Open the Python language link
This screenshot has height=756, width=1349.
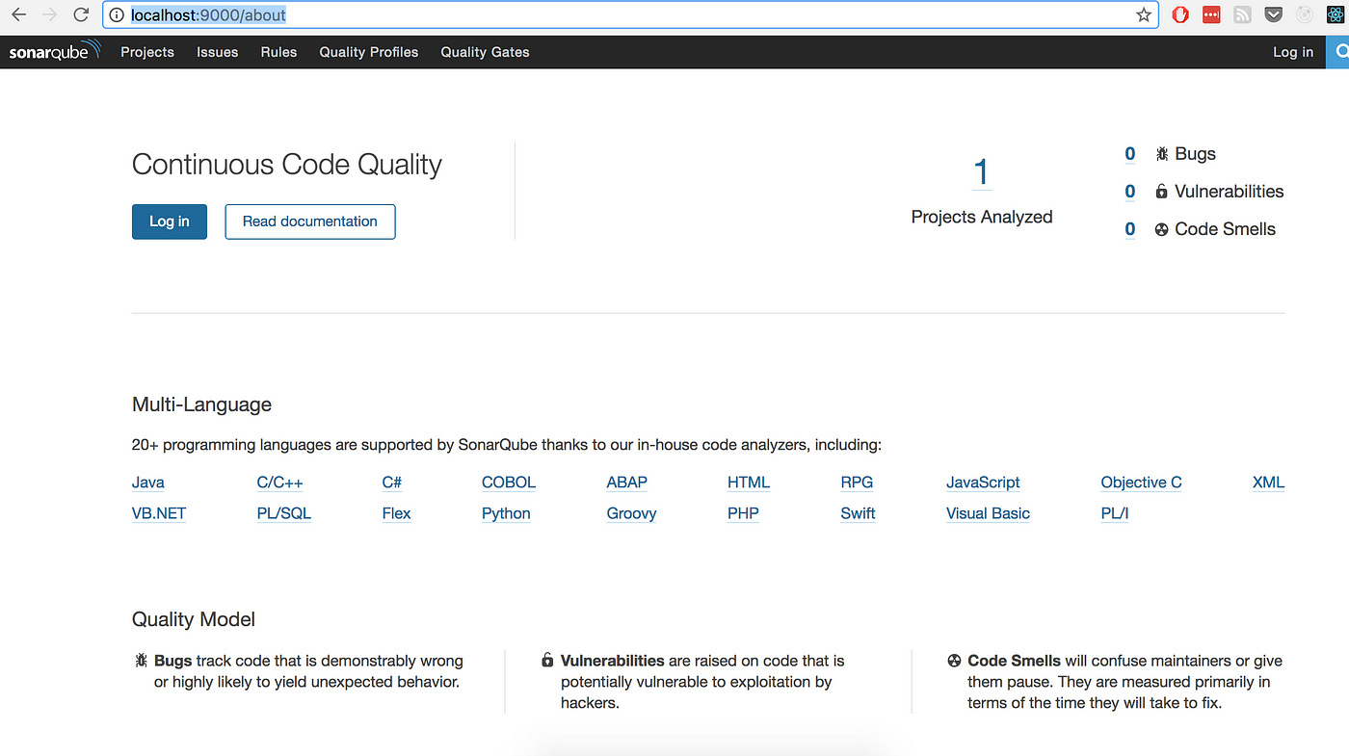[506, 513]
